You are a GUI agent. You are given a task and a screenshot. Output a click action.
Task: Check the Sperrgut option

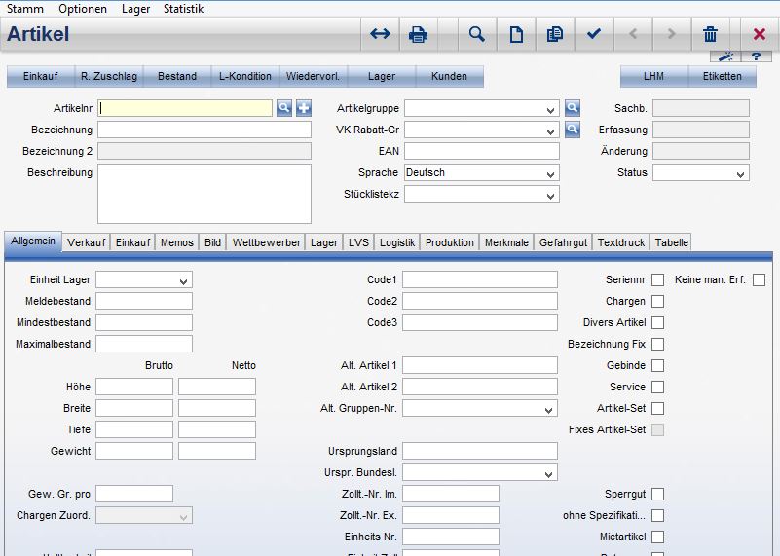click(x=658, y=495)
